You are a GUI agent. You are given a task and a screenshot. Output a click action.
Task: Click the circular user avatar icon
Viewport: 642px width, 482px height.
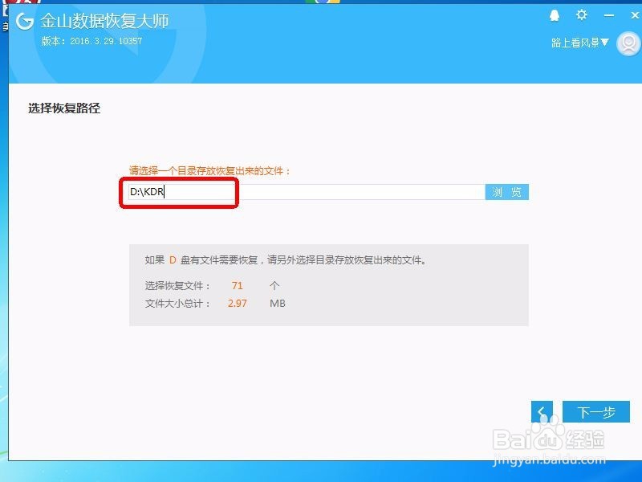click(x=628, y=43)
